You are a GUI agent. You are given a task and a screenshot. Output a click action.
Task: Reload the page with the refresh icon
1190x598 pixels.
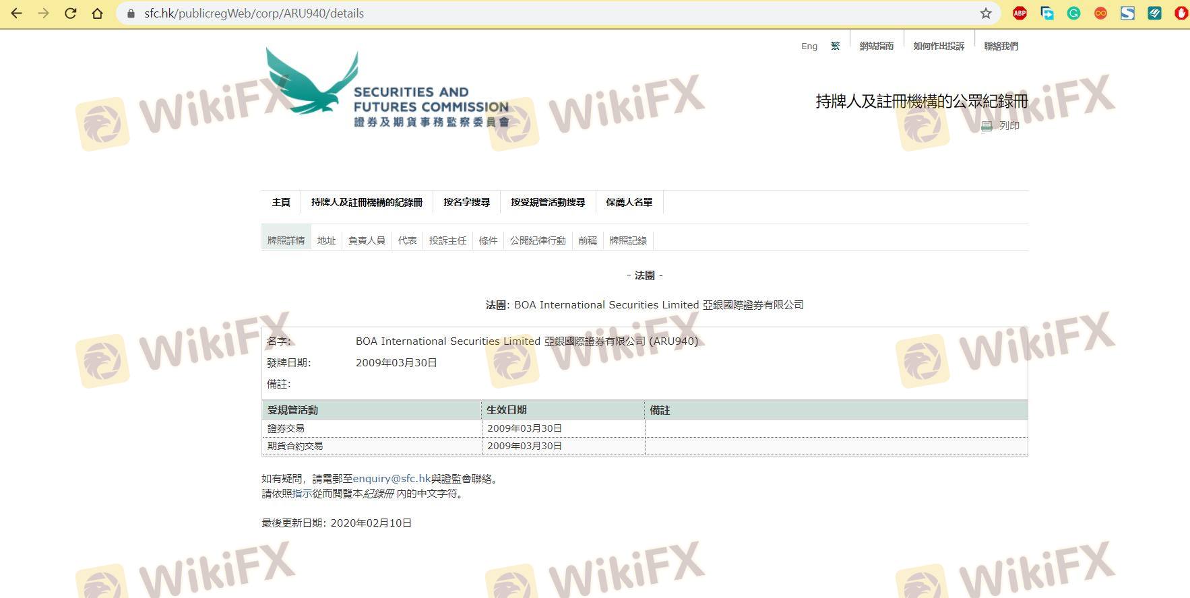[x=71, y=13]
